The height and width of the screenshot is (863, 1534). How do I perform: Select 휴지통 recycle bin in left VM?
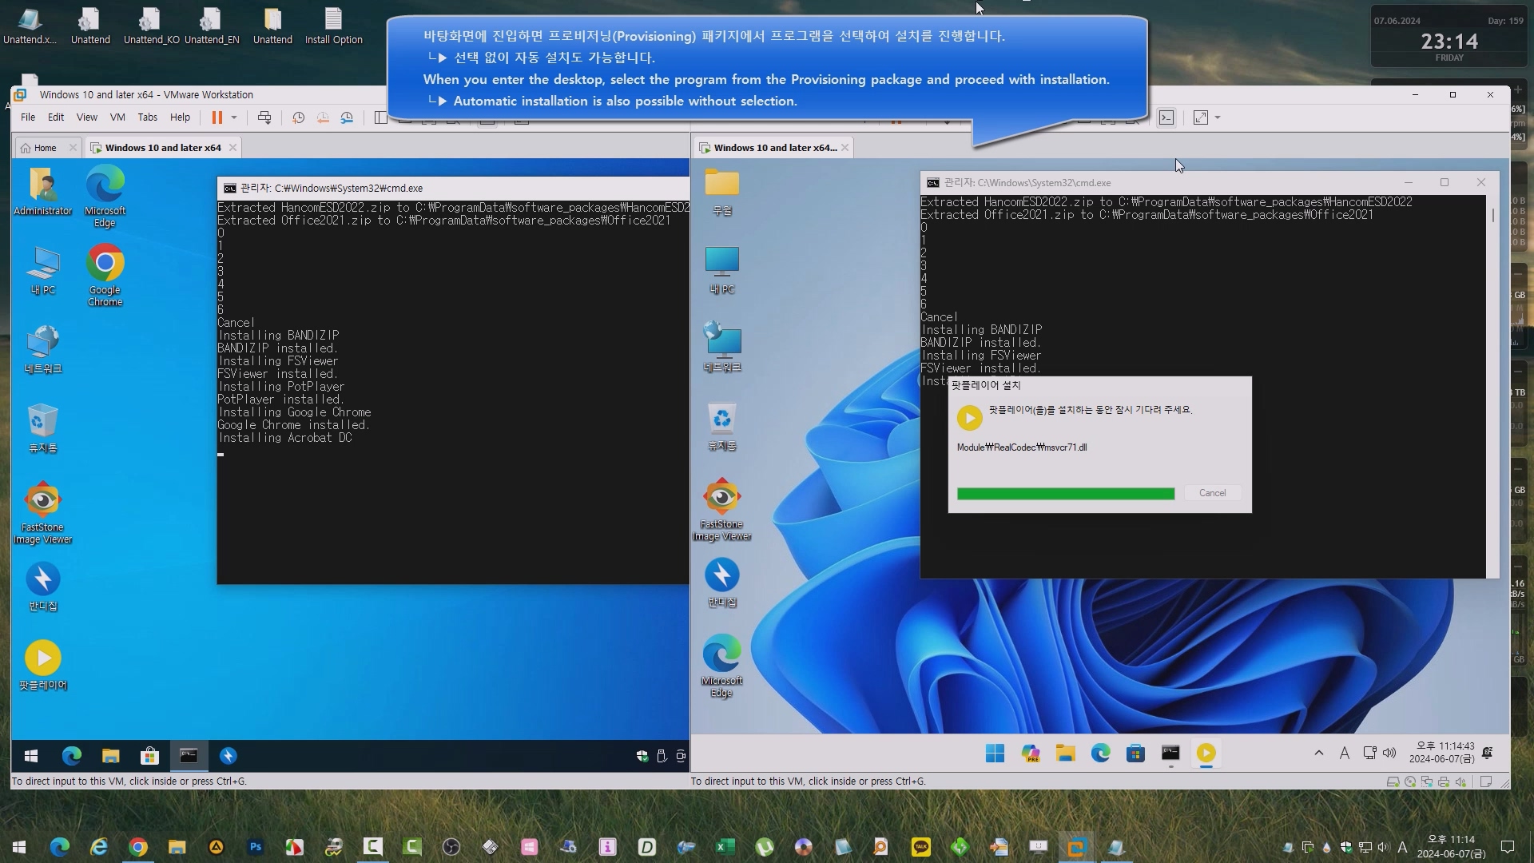(43, 428)
